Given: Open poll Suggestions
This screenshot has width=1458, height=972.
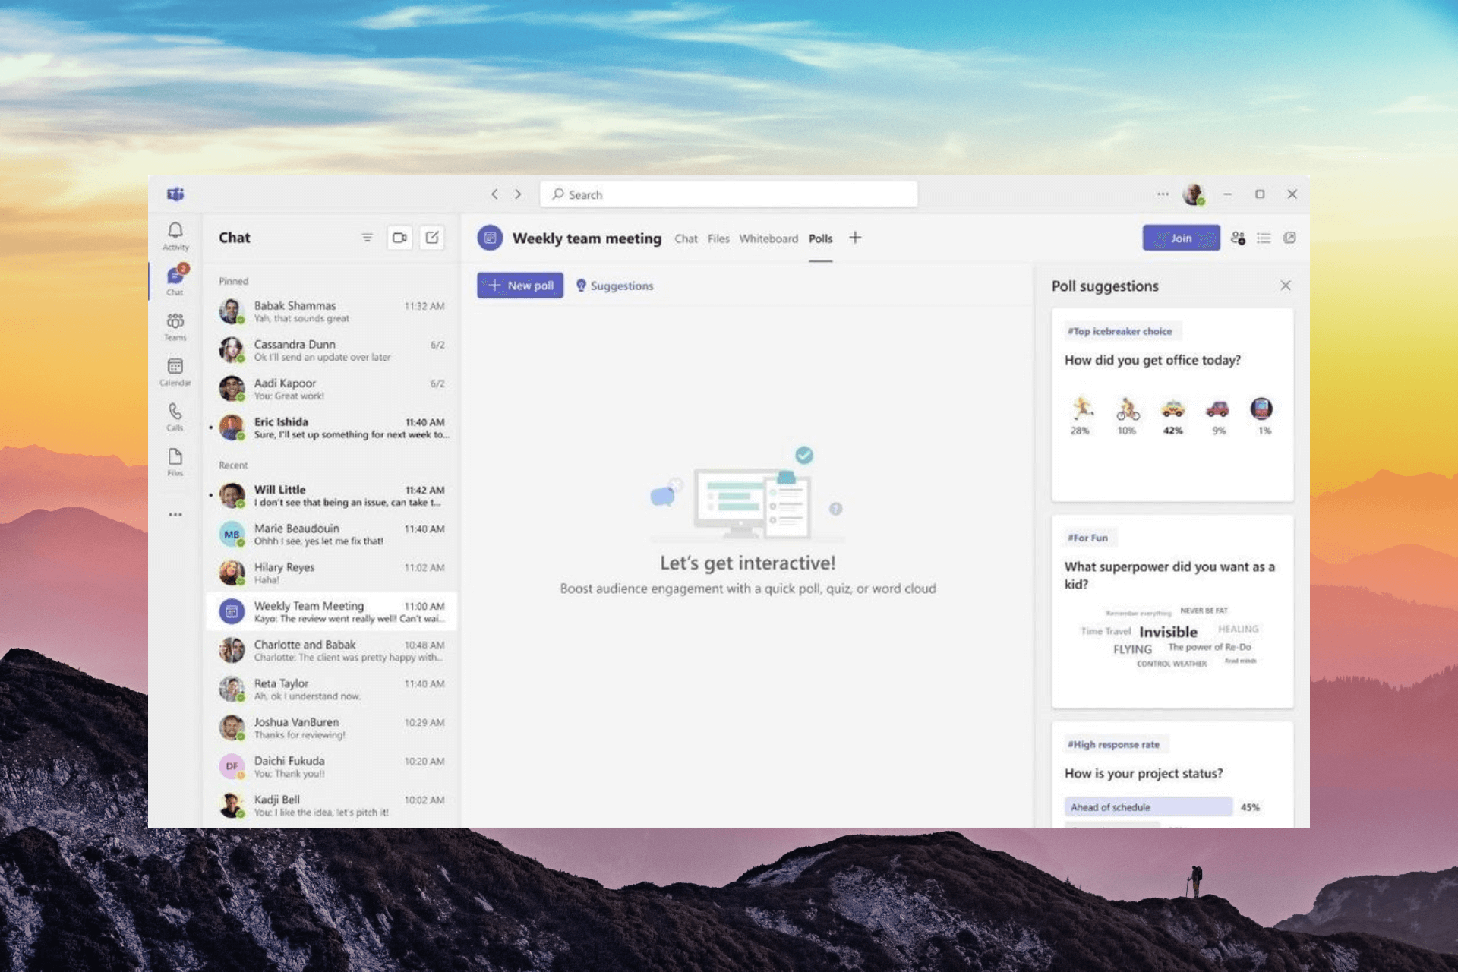Looking at the screenshot, I should pos(614,286).
